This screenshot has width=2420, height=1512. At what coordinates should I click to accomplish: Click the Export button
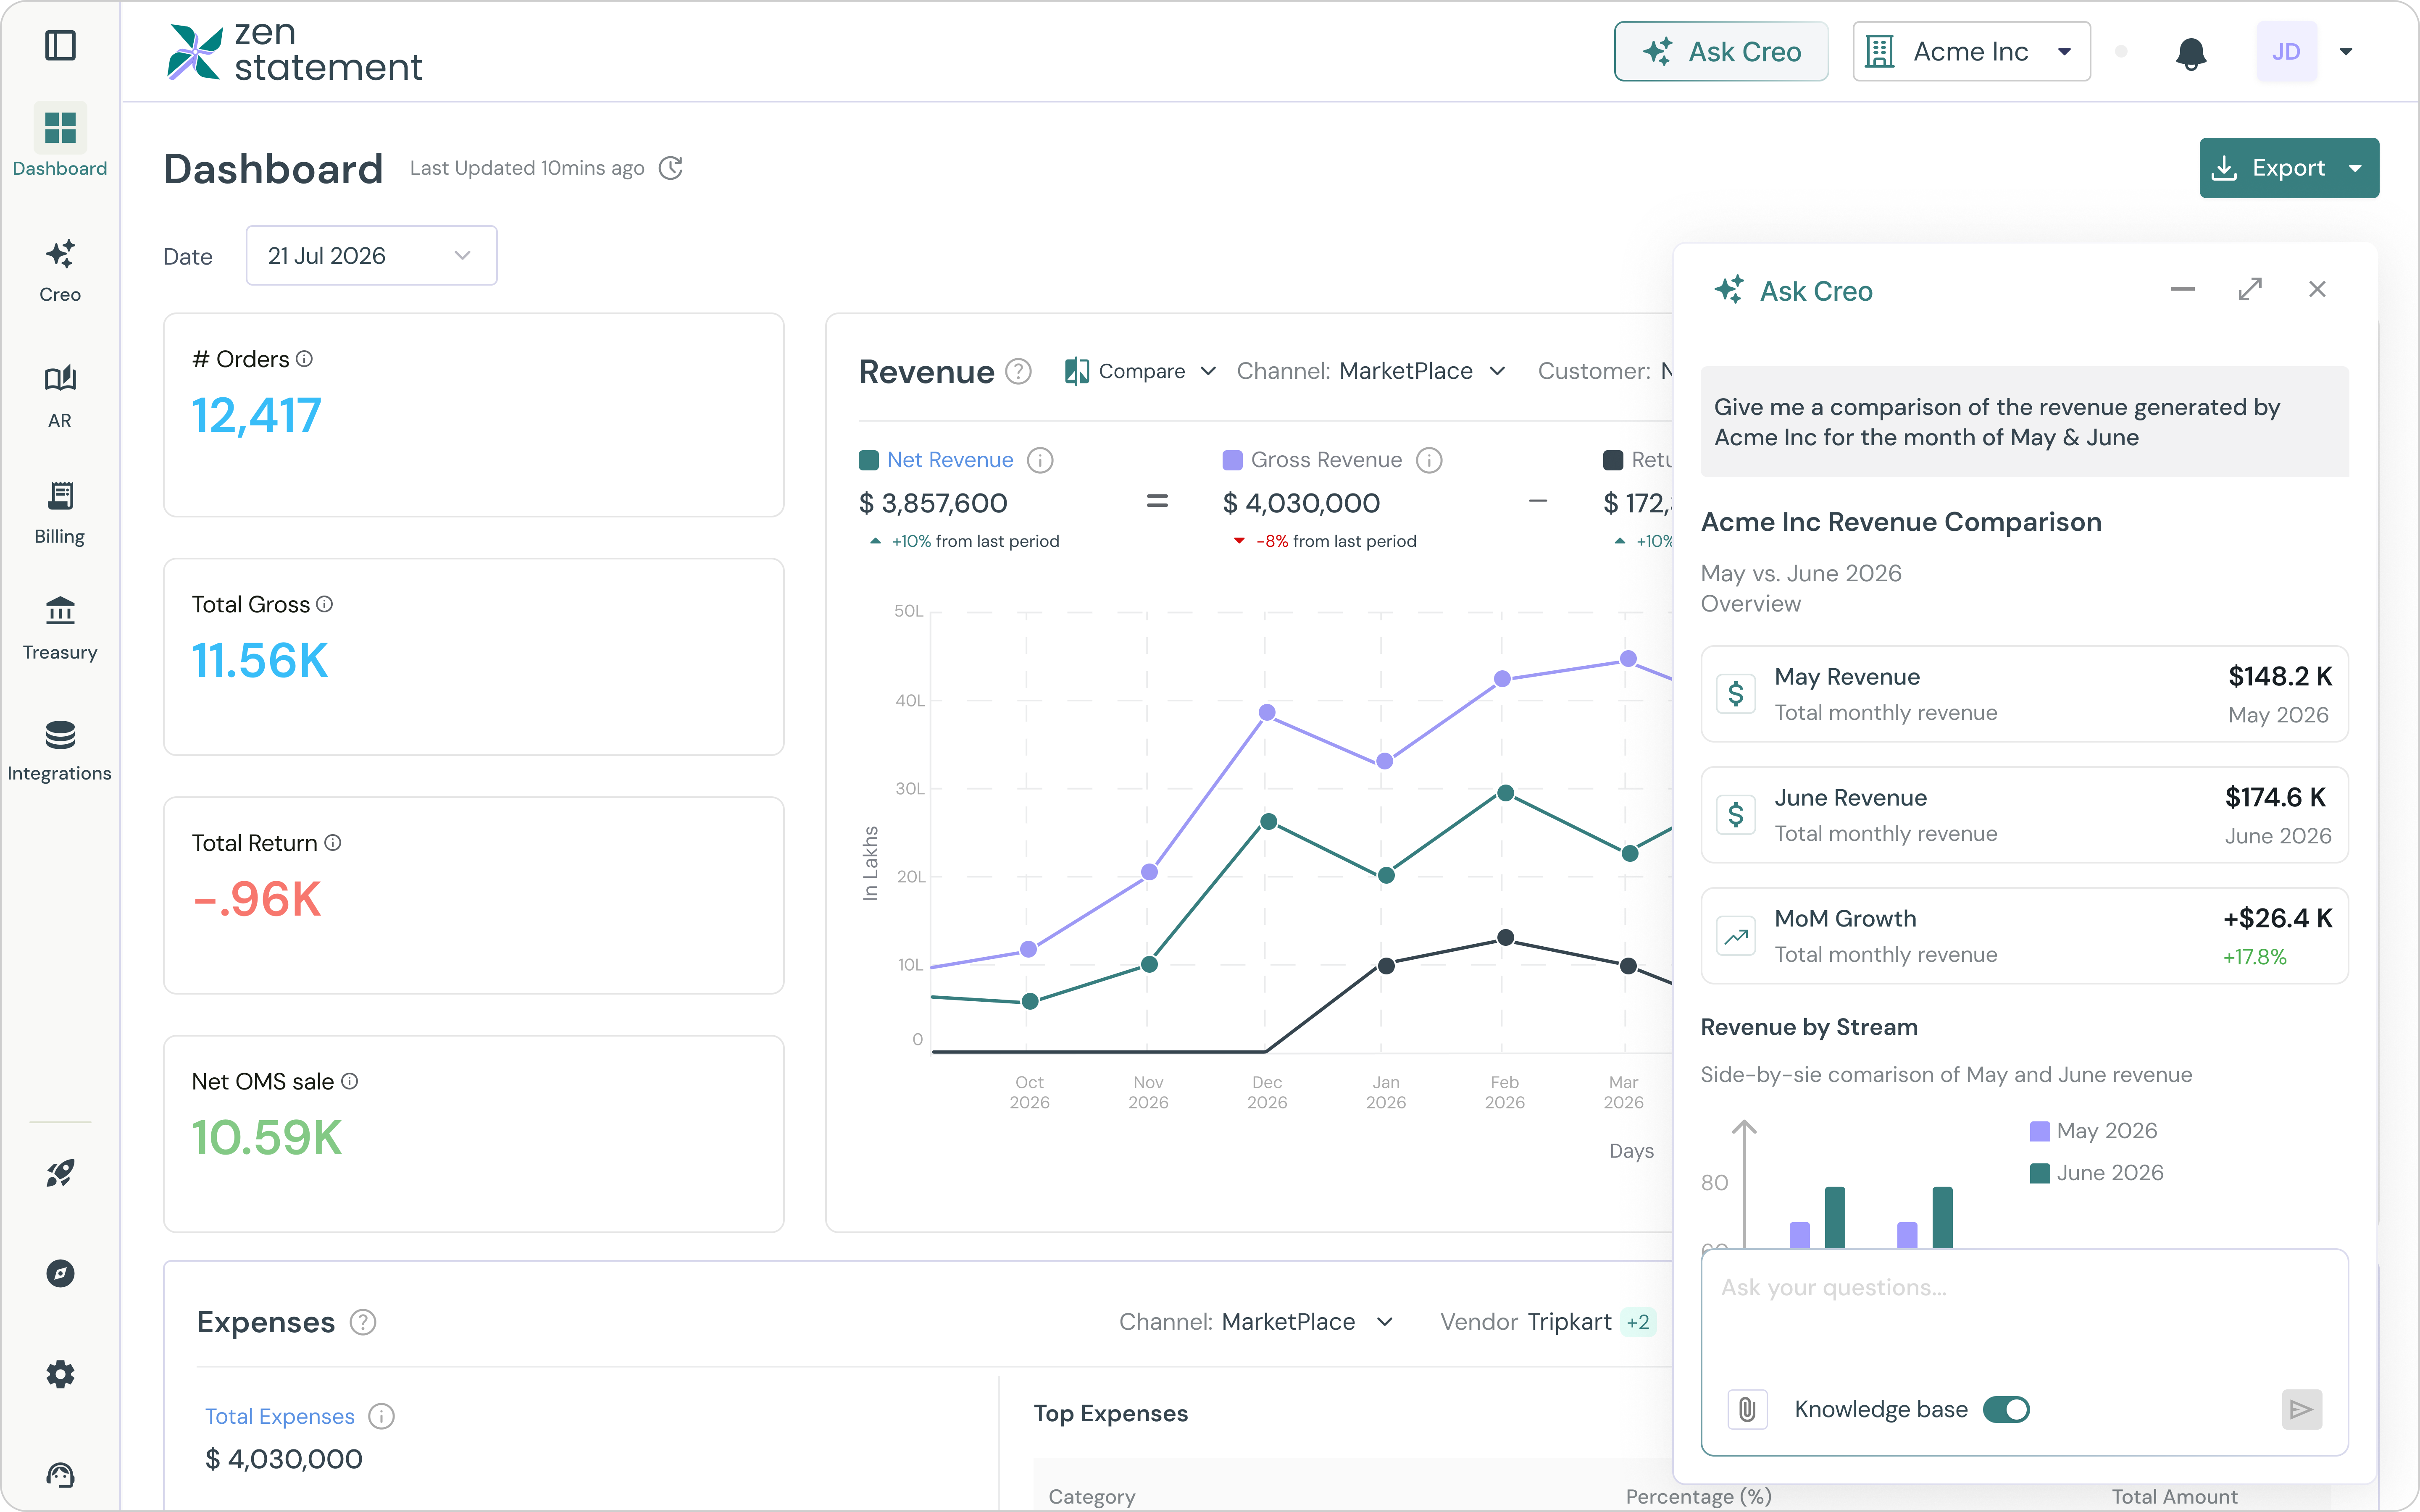click(x=2288, y=168)
